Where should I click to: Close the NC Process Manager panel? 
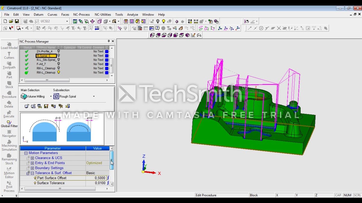(113, 41)
